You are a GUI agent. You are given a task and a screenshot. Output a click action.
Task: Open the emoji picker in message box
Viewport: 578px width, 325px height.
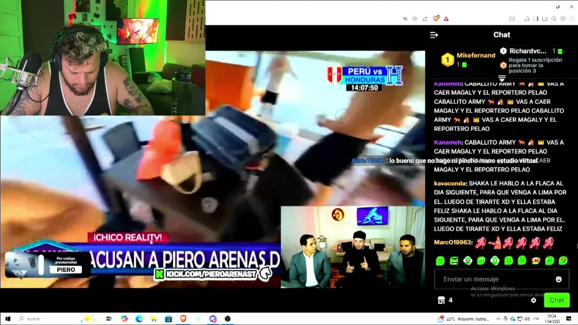[x=559, y=279]
